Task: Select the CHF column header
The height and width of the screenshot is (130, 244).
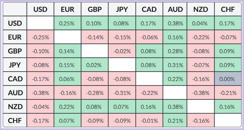Action: [x=228, y=9]
